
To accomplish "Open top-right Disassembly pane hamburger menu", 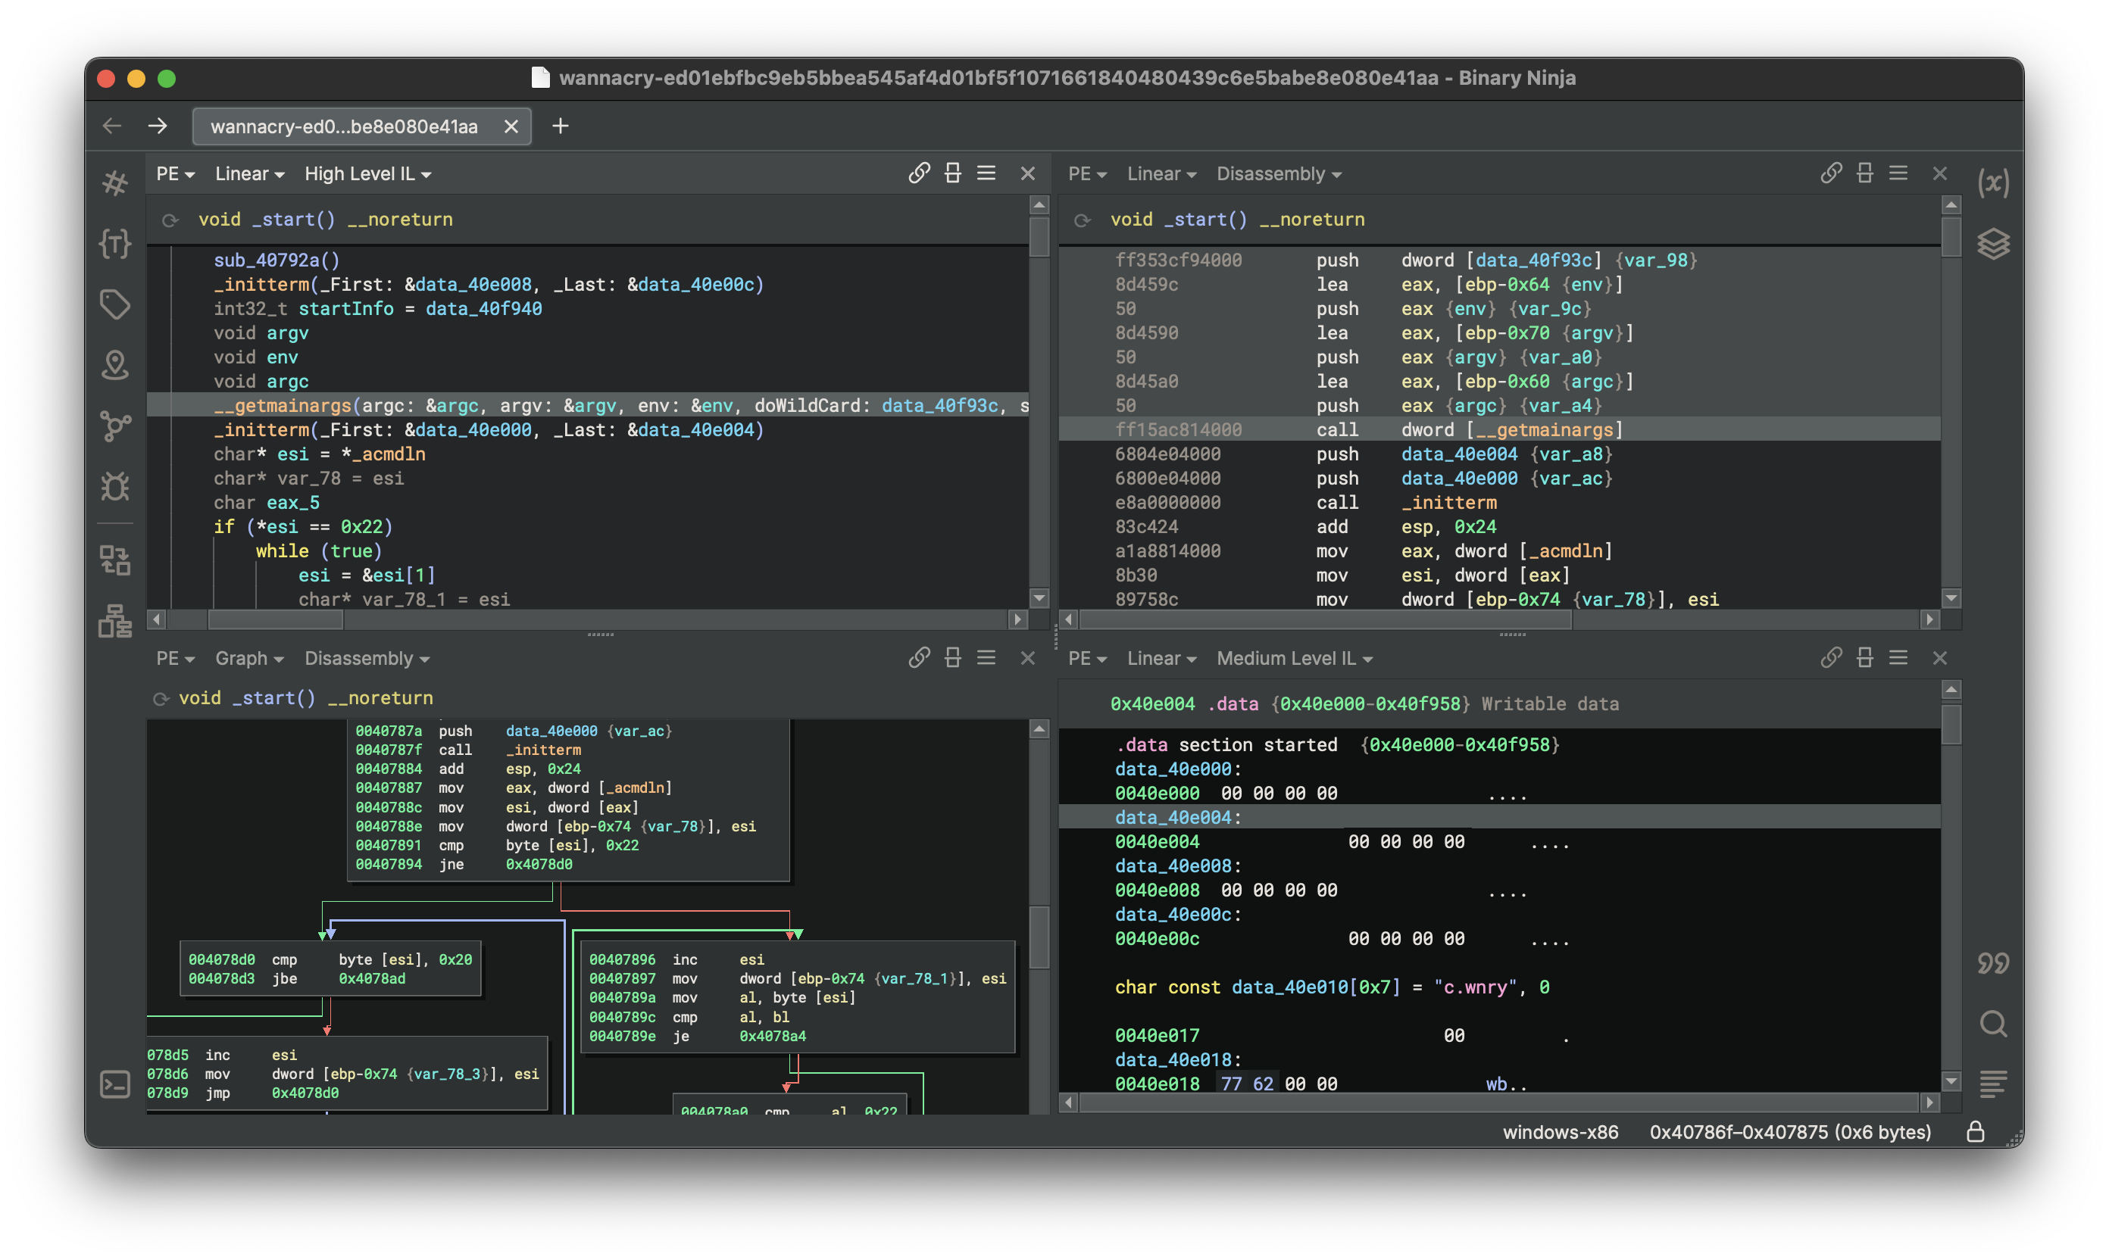I will tap(1898, 173).
